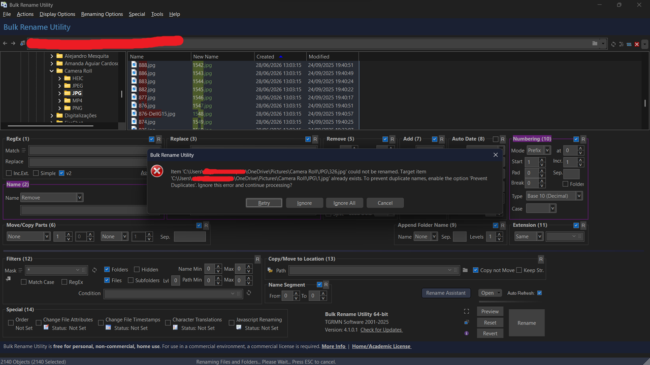This screenshot has width=650, height=365.
Task: Click the R reset button for Replace (3)
Action: (x=315, y=139)
